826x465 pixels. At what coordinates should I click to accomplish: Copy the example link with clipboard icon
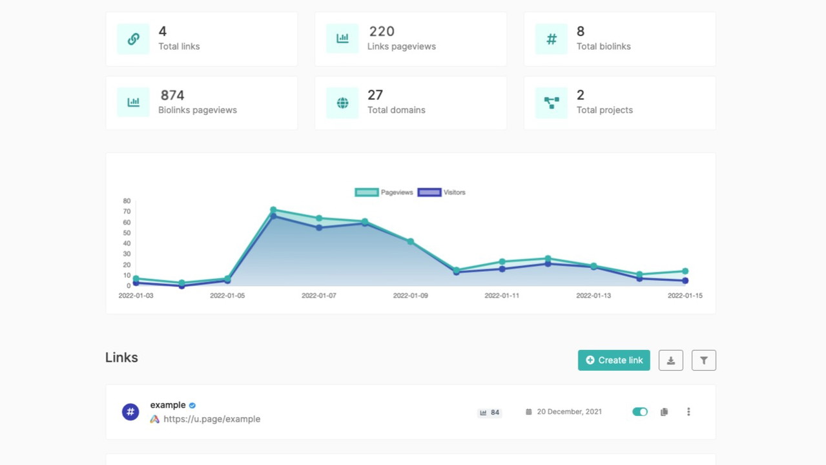click(664, 412)
